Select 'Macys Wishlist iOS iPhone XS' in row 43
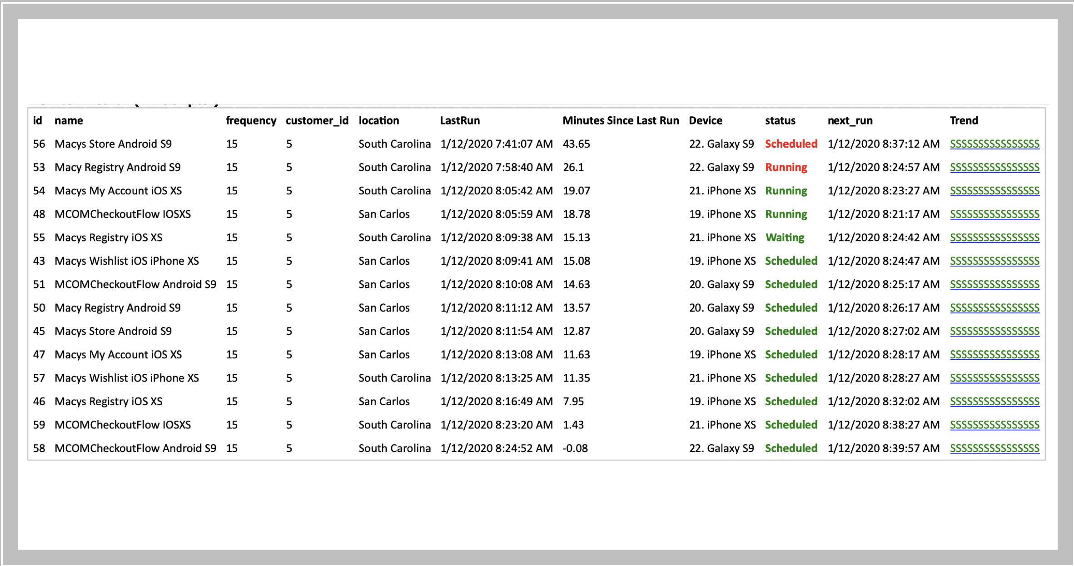The image size is (1074, 566). [x=127, y=261]
